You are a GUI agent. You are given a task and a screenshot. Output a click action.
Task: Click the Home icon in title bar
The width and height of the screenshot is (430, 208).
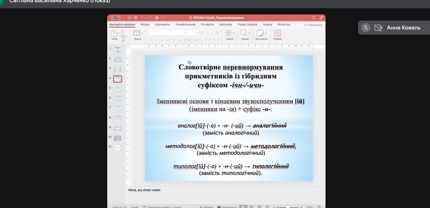(130, 18)
